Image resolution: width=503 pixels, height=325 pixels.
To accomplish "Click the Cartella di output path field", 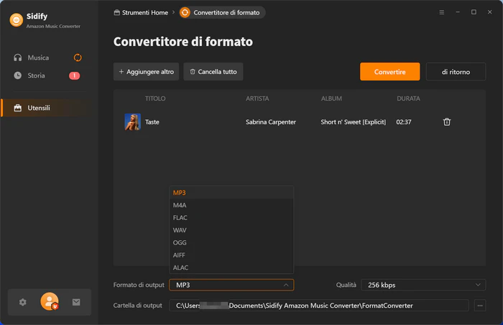I will [x=319, y=306].
